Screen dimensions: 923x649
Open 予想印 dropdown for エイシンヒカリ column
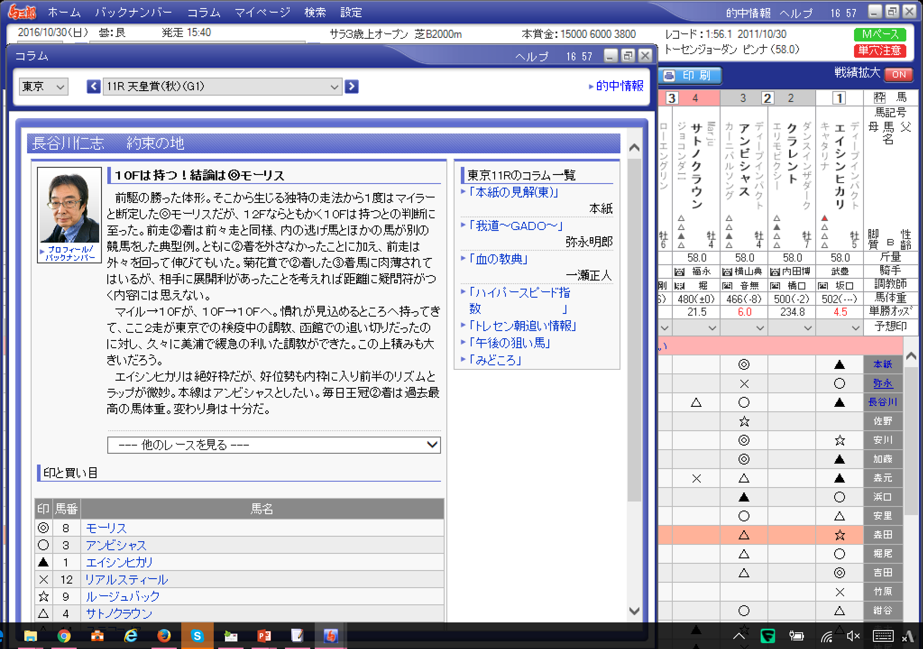[839, 328]
